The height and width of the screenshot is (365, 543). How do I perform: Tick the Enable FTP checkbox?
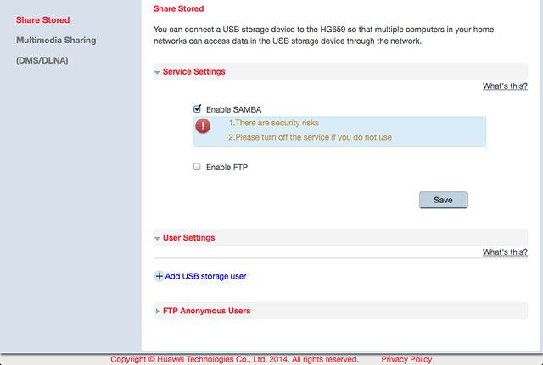197,167
